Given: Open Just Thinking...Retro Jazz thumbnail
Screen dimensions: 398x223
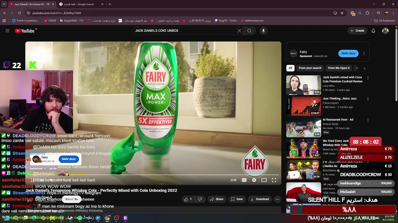Looking at the screenshot, I should point(303,106).
